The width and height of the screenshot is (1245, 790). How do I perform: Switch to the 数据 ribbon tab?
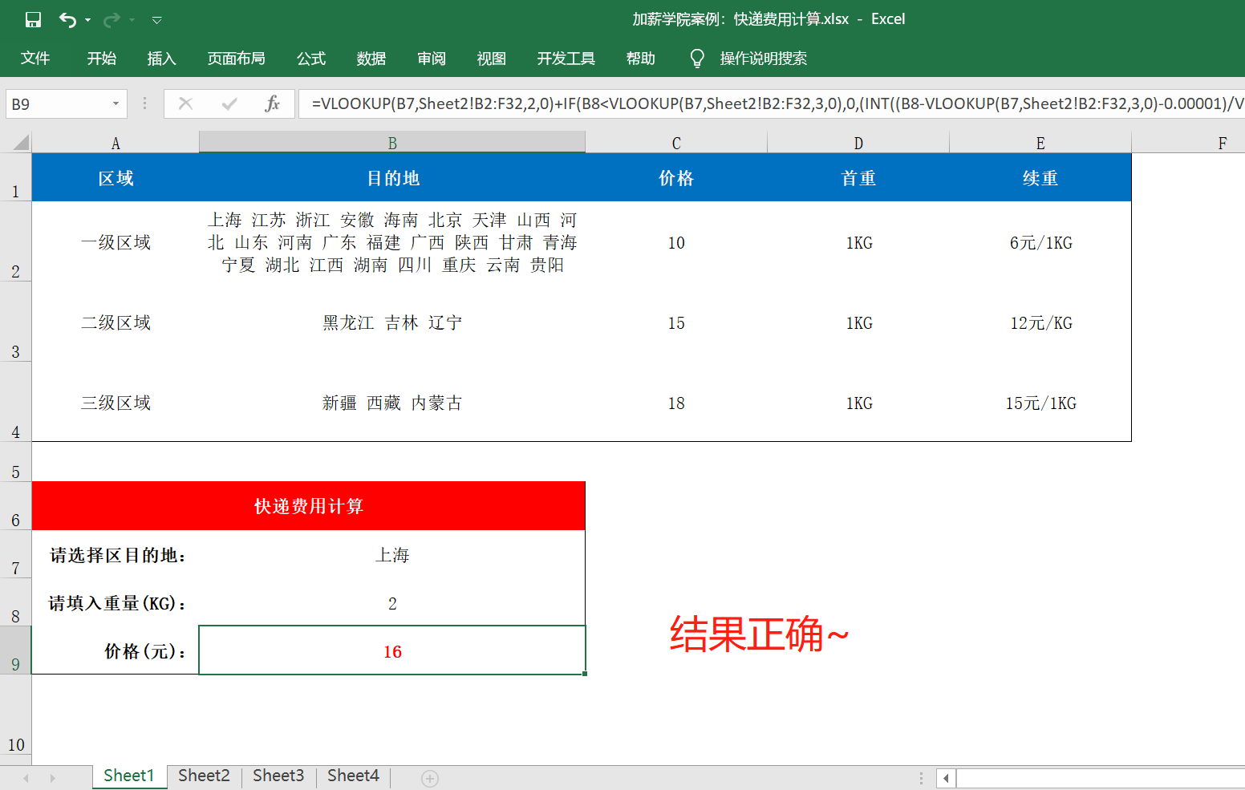click(x=371, y=59)
